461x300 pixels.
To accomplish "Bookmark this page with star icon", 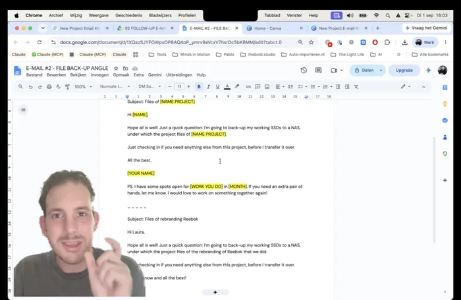I will (x=311, y=42).
